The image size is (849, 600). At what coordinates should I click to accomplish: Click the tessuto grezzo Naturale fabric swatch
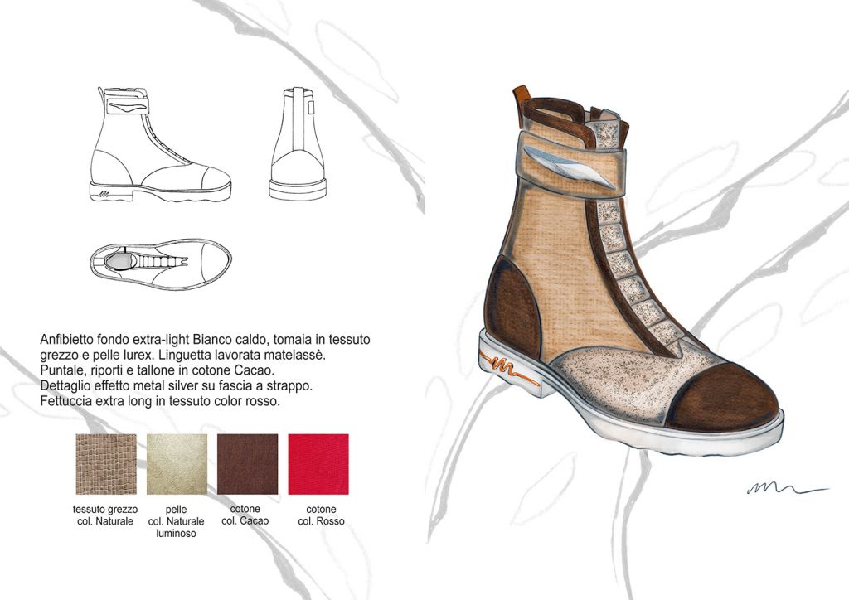105,464
